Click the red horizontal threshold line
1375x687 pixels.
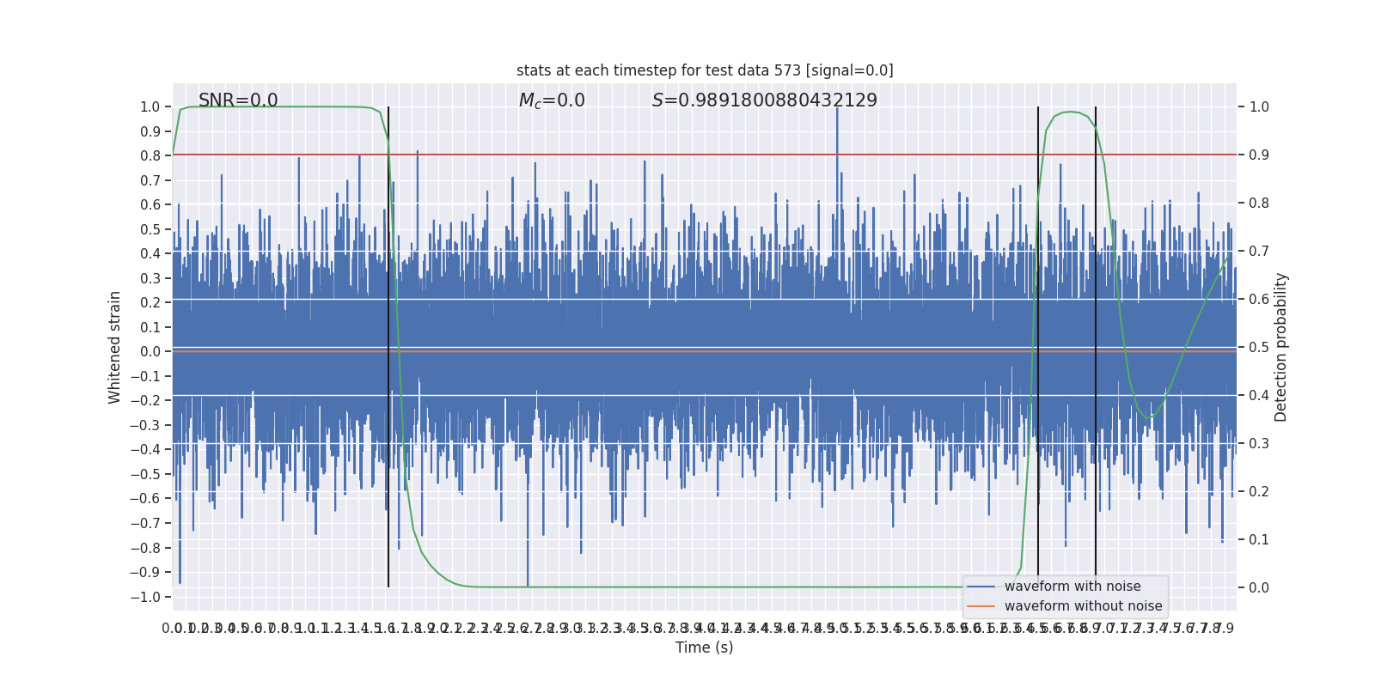705,155
